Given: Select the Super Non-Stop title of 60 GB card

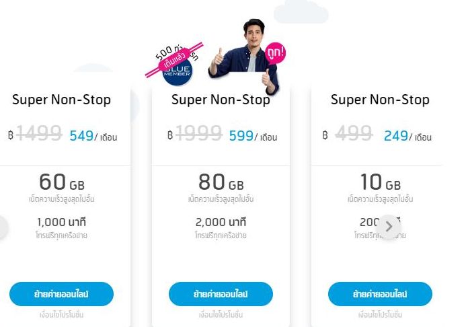Looking at the screenshot, I should 61,100.
